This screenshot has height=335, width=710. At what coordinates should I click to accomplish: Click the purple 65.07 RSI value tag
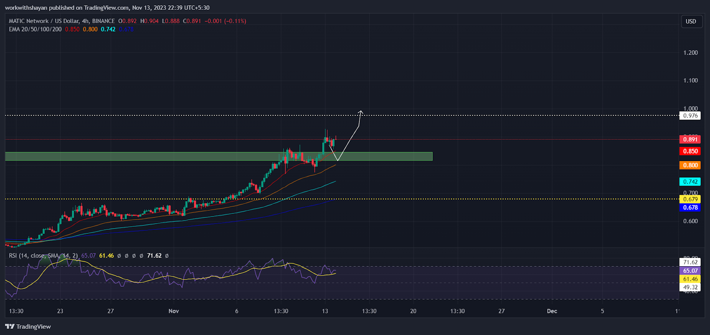coord(690,271)
